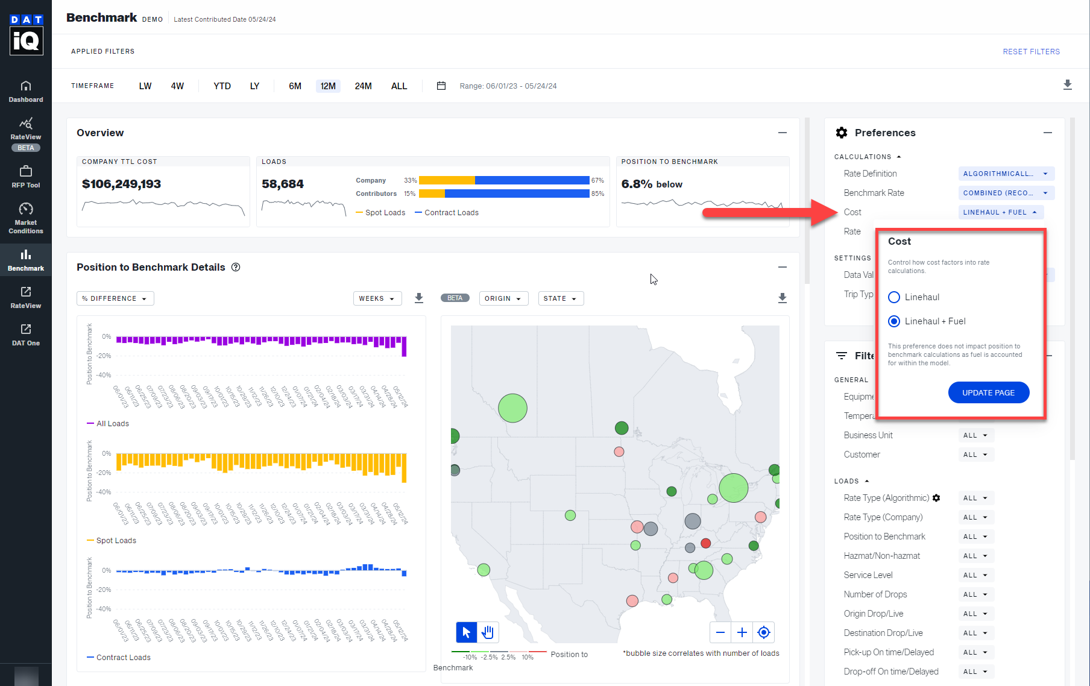Image resolution: width=1090 pixels, height=686 pixels.
Task: Open RateView Beta in the sidebar
Action: point(26,135)
